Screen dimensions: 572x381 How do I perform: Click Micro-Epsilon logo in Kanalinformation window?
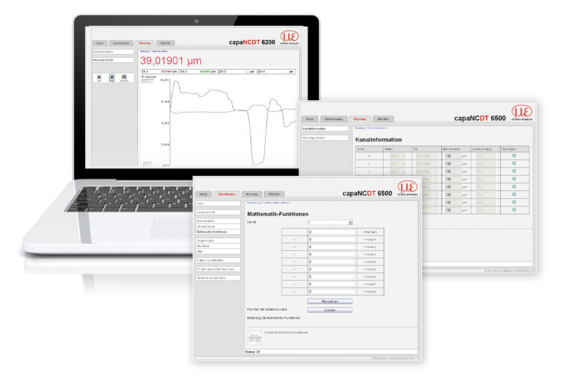522,113
